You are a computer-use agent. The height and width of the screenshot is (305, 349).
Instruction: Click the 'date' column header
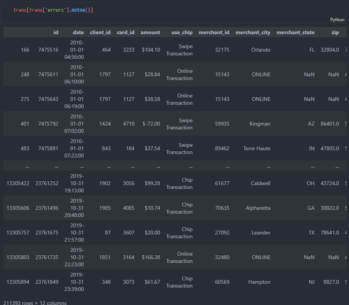[78, 33]
